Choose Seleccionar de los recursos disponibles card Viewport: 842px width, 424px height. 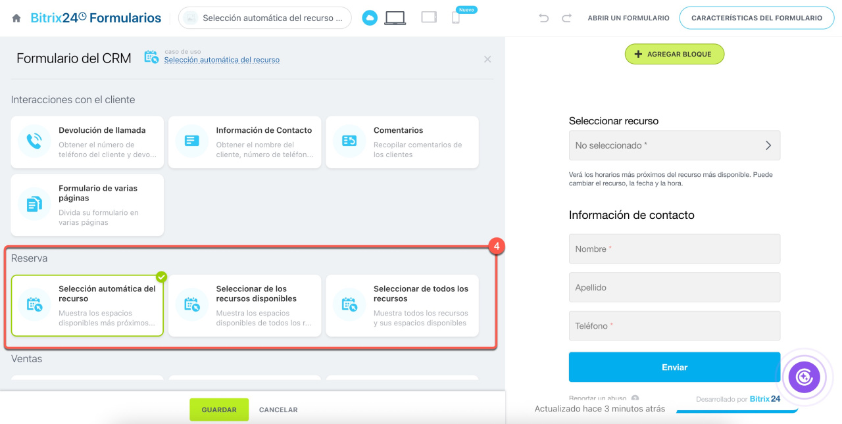245,306
